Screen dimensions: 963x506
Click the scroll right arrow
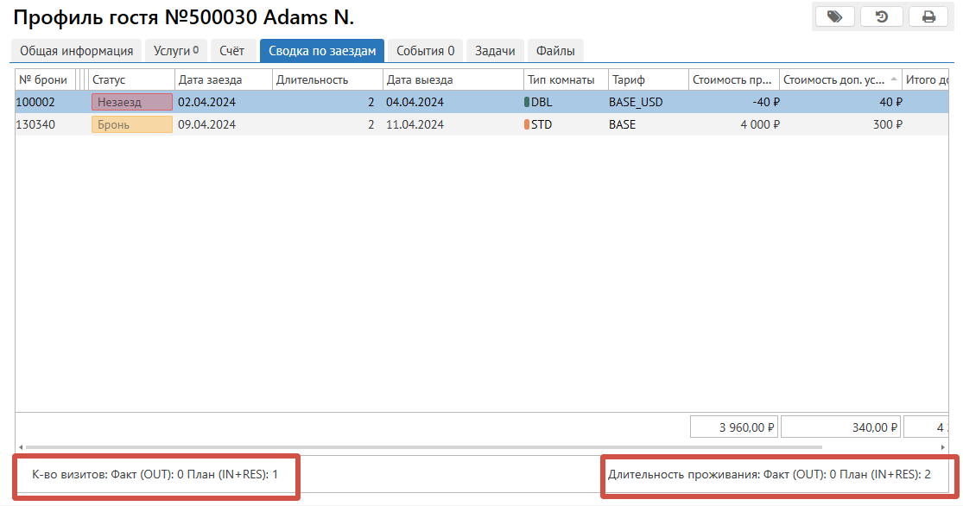[x=943, y=447]
